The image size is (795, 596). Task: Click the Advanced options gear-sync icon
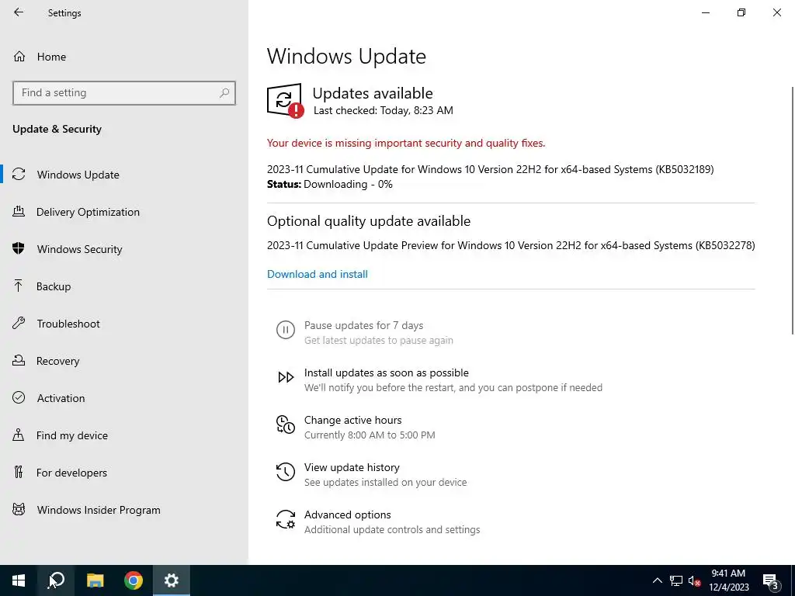tap(286, 519)
